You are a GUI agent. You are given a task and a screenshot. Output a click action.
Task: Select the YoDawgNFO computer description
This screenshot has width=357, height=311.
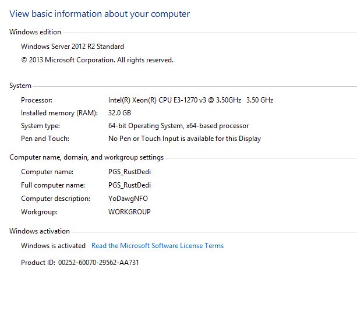click(128, 199)
